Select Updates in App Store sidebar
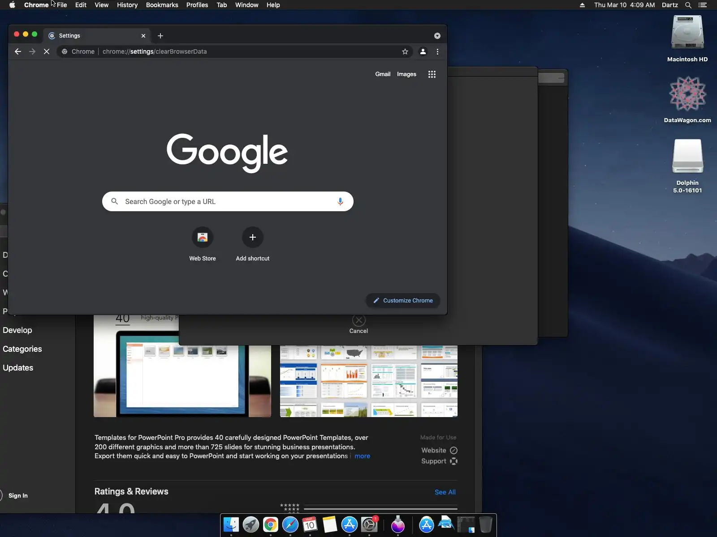Viewport: 717px width, 537px height. pyautogui.click(x=18, y=368)
